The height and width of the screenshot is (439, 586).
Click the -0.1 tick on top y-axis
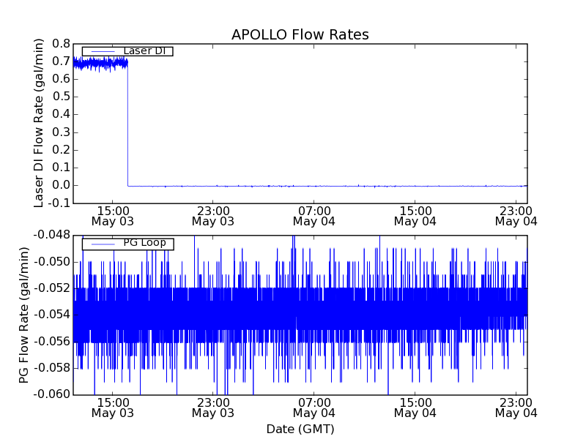59,203
